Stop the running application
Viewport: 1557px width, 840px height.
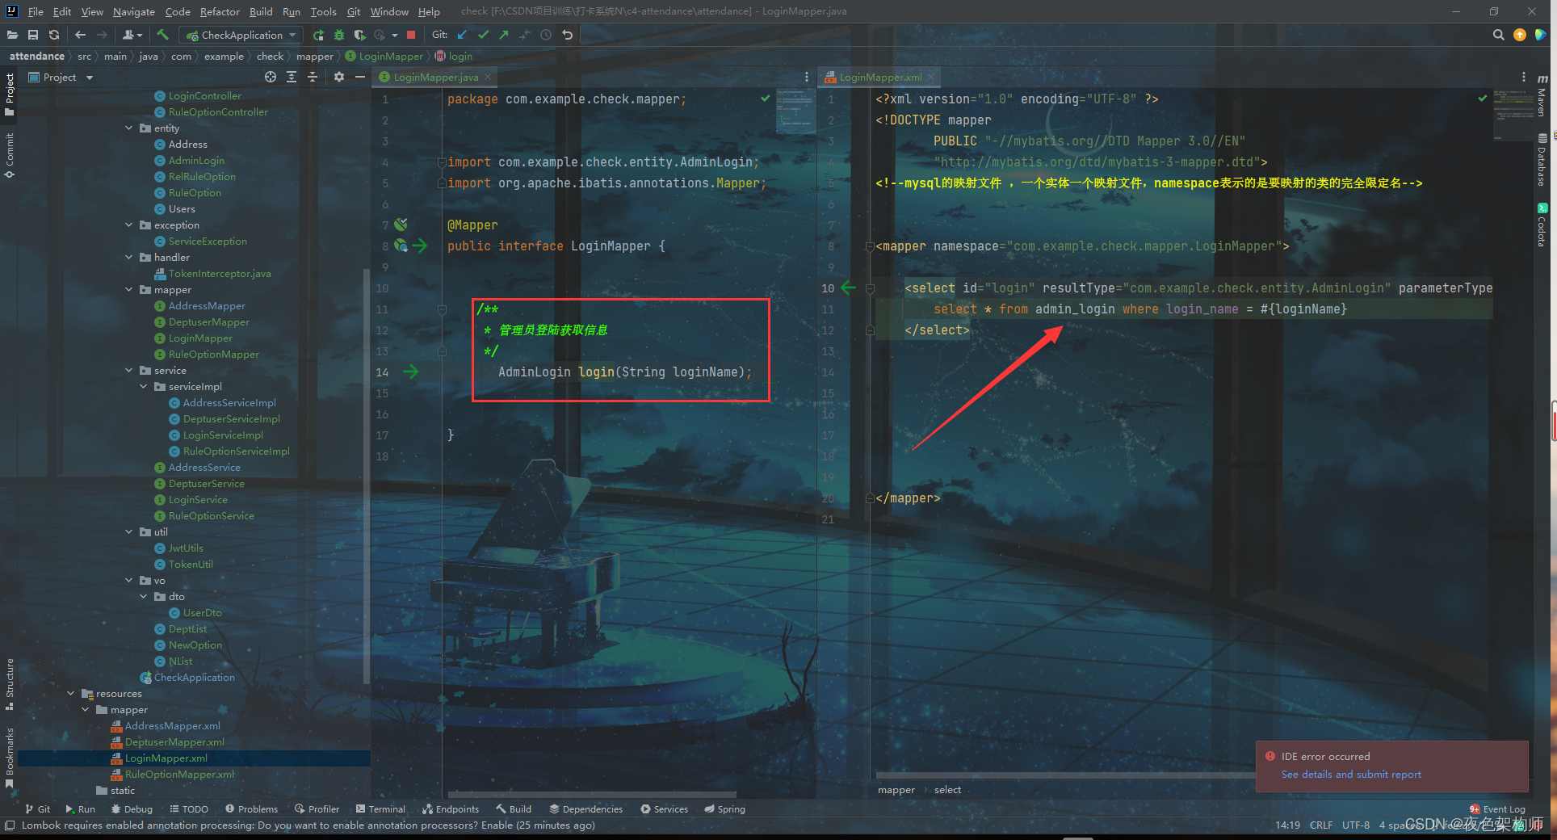tap(411, 35)
